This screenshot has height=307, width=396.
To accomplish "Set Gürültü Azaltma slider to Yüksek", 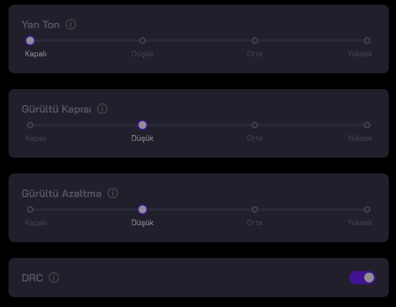I will [366, 209].
